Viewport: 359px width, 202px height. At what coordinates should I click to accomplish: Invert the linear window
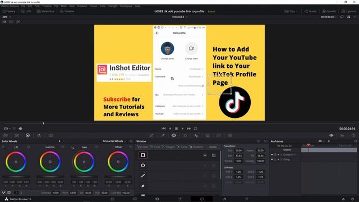pos(205,155)
